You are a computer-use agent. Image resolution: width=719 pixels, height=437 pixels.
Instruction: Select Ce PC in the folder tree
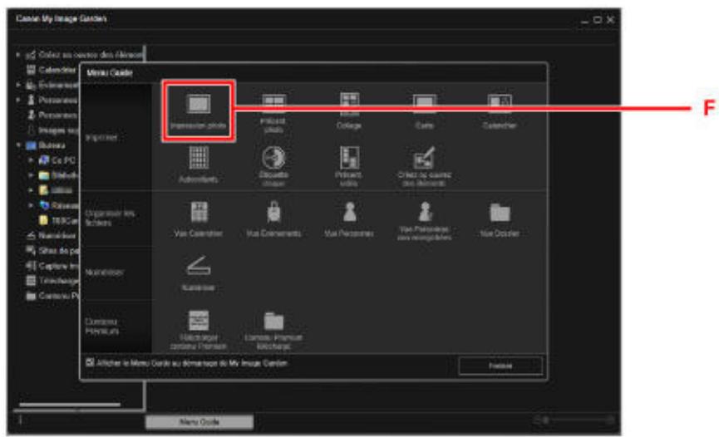(x=57, y=160)
